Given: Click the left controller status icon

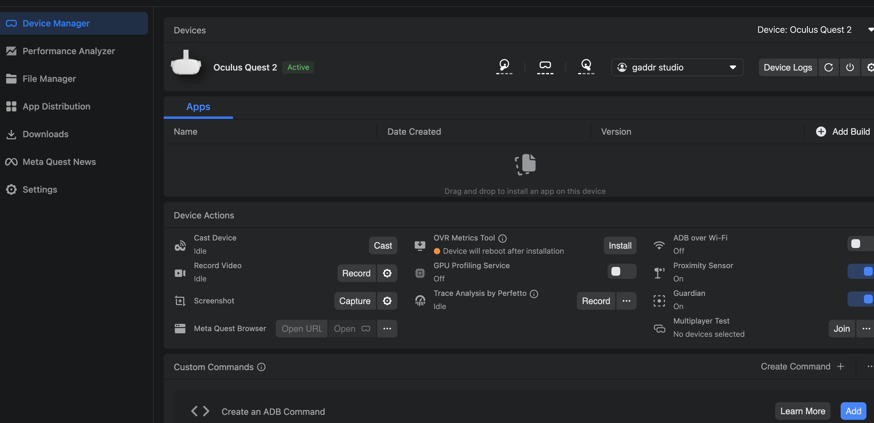Looking at the screenshot, I should click(x=504, y=66).
